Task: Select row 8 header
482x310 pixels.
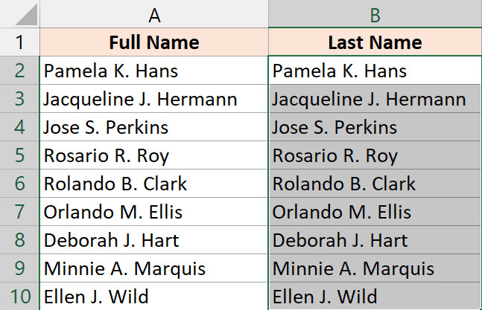Action: coord(20,240)
